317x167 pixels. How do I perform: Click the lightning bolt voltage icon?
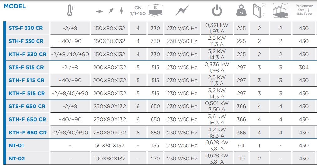(x=182, y=11)
